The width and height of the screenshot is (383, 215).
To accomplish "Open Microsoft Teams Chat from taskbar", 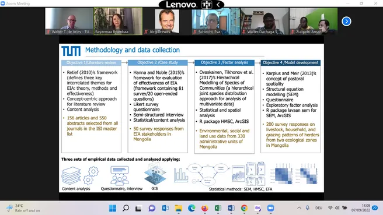I will click(x=152, y=208).
